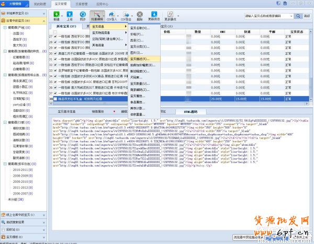Select 宝贝描述(R) in the submenu
This screenshot has height=244, width=314.
pos(144,59)
